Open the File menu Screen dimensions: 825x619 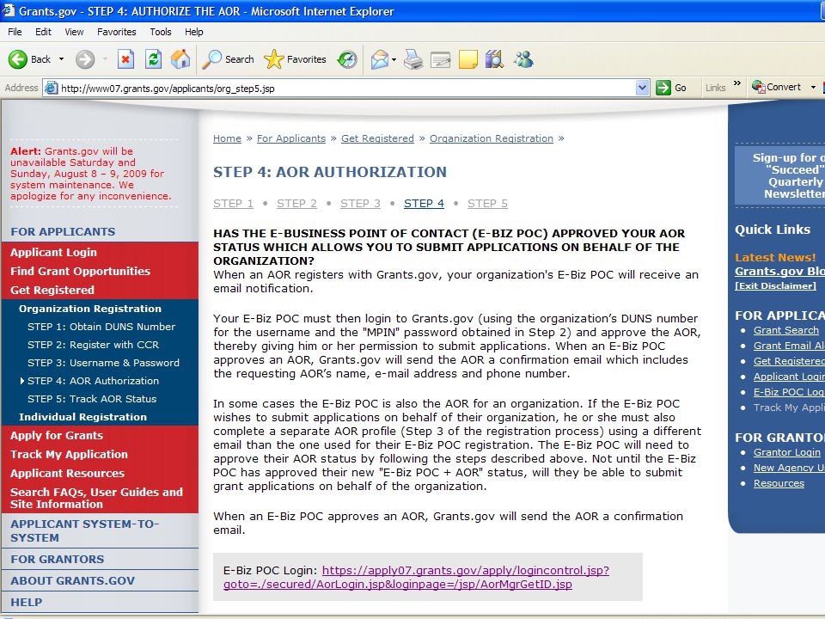click(15, 32)
